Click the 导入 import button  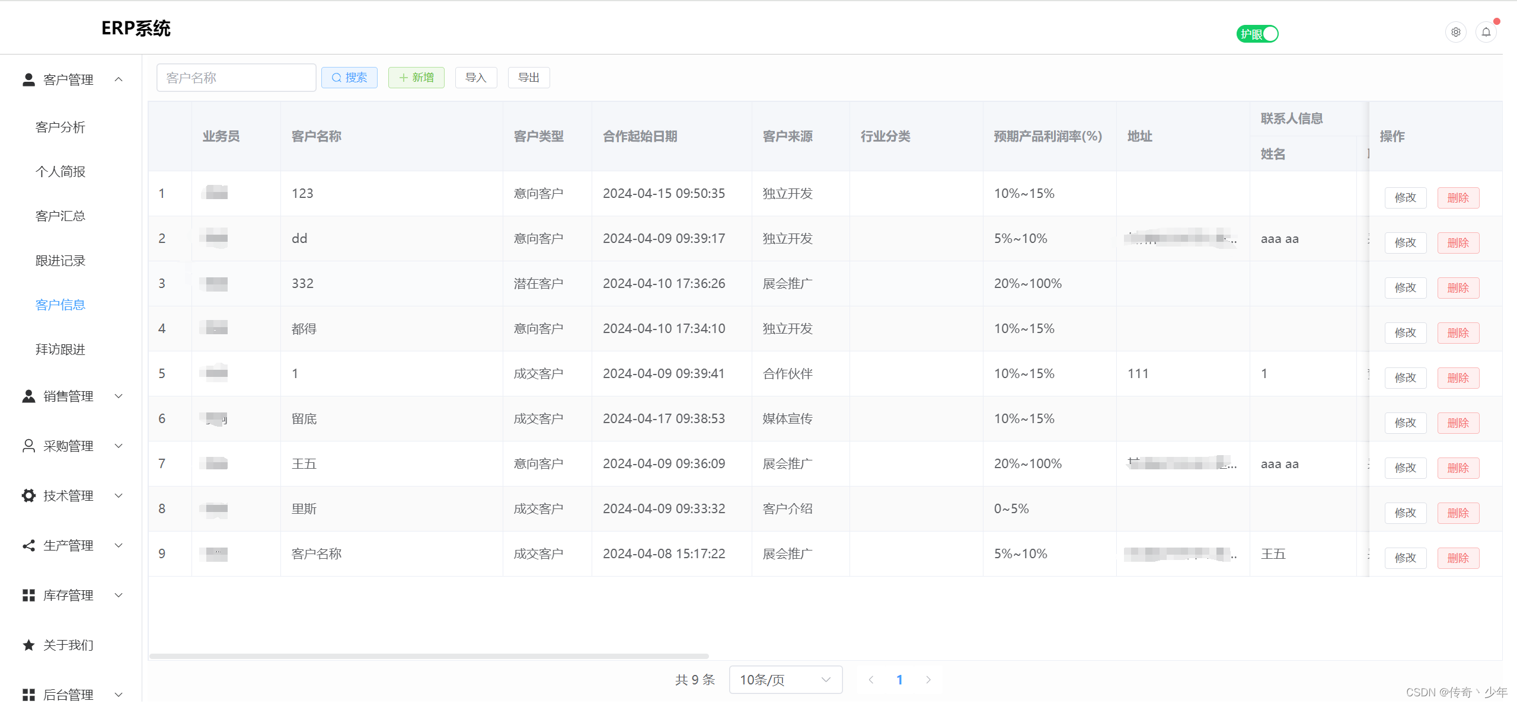click(476, 78)
